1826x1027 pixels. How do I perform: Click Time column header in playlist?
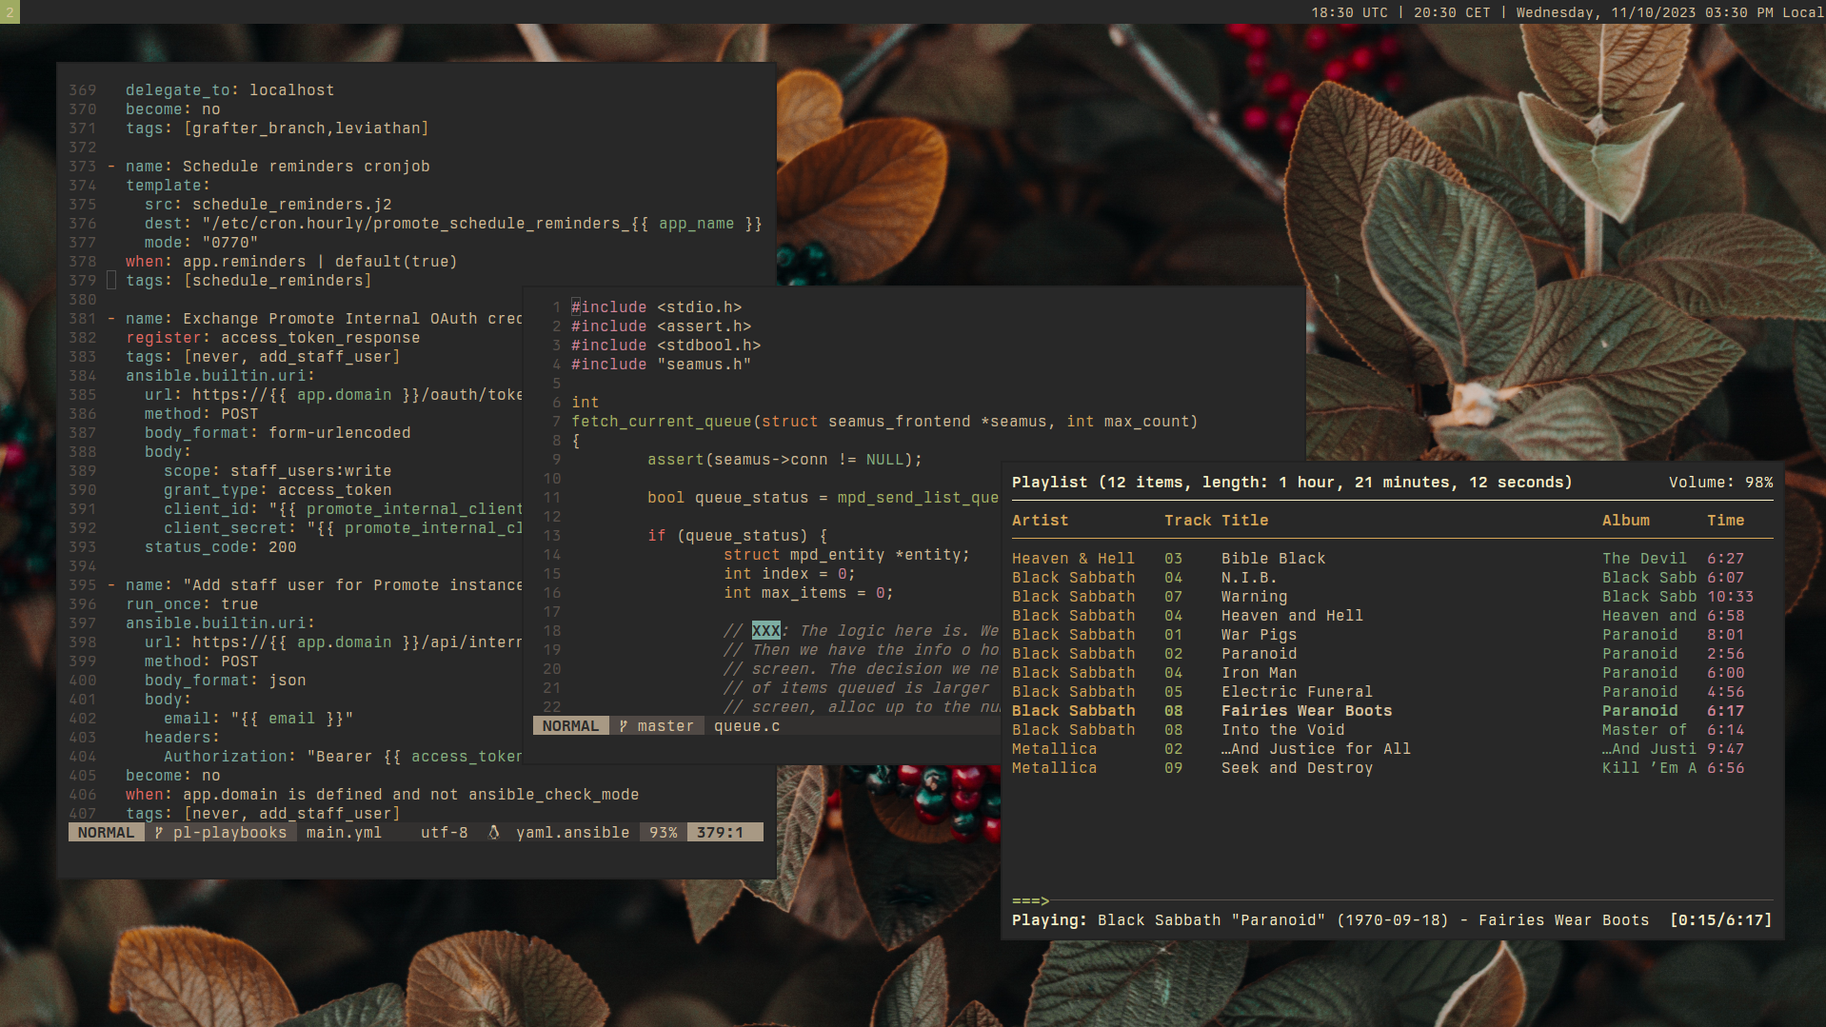(x=1725, y=521)
